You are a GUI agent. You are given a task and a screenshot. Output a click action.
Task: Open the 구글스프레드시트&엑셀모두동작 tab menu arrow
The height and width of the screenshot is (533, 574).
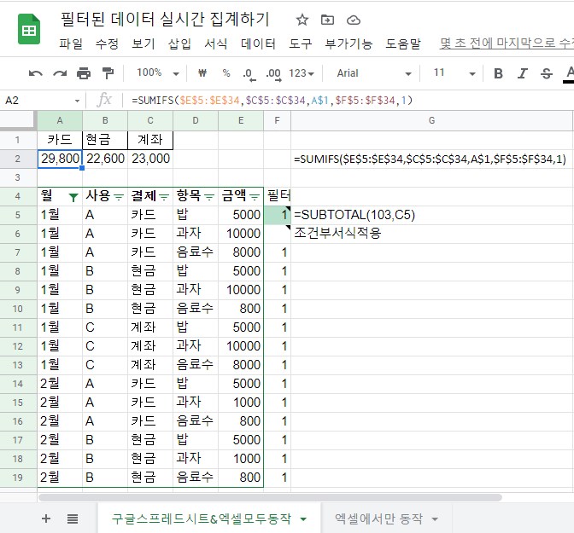coord(303,519)
